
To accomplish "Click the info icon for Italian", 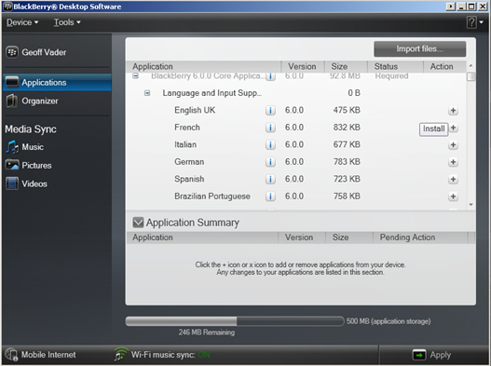I will coord(270,144).
